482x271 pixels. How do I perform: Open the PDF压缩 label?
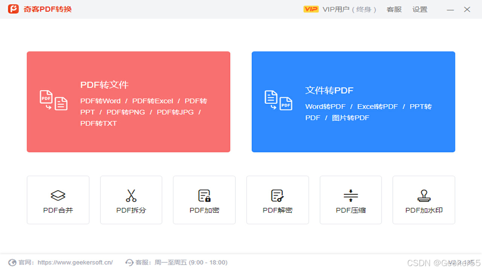351,210
